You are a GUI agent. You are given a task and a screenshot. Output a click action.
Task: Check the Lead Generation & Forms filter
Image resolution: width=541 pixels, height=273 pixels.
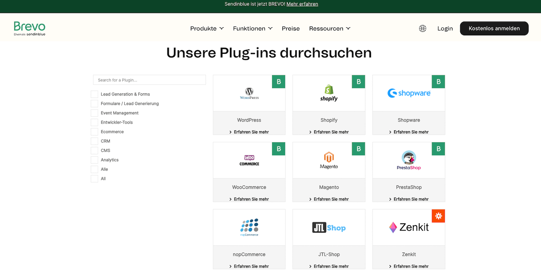pyautogui.click(x=94, y=94)
